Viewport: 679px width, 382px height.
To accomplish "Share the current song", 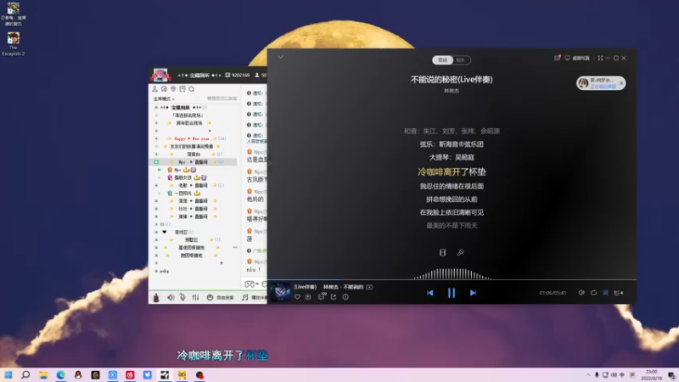I will (x=334, y=297).
